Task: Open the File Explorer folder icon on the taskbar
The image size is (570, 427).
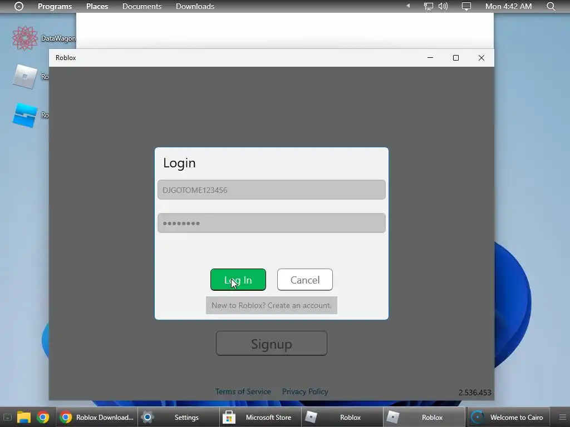Action: 23,417
